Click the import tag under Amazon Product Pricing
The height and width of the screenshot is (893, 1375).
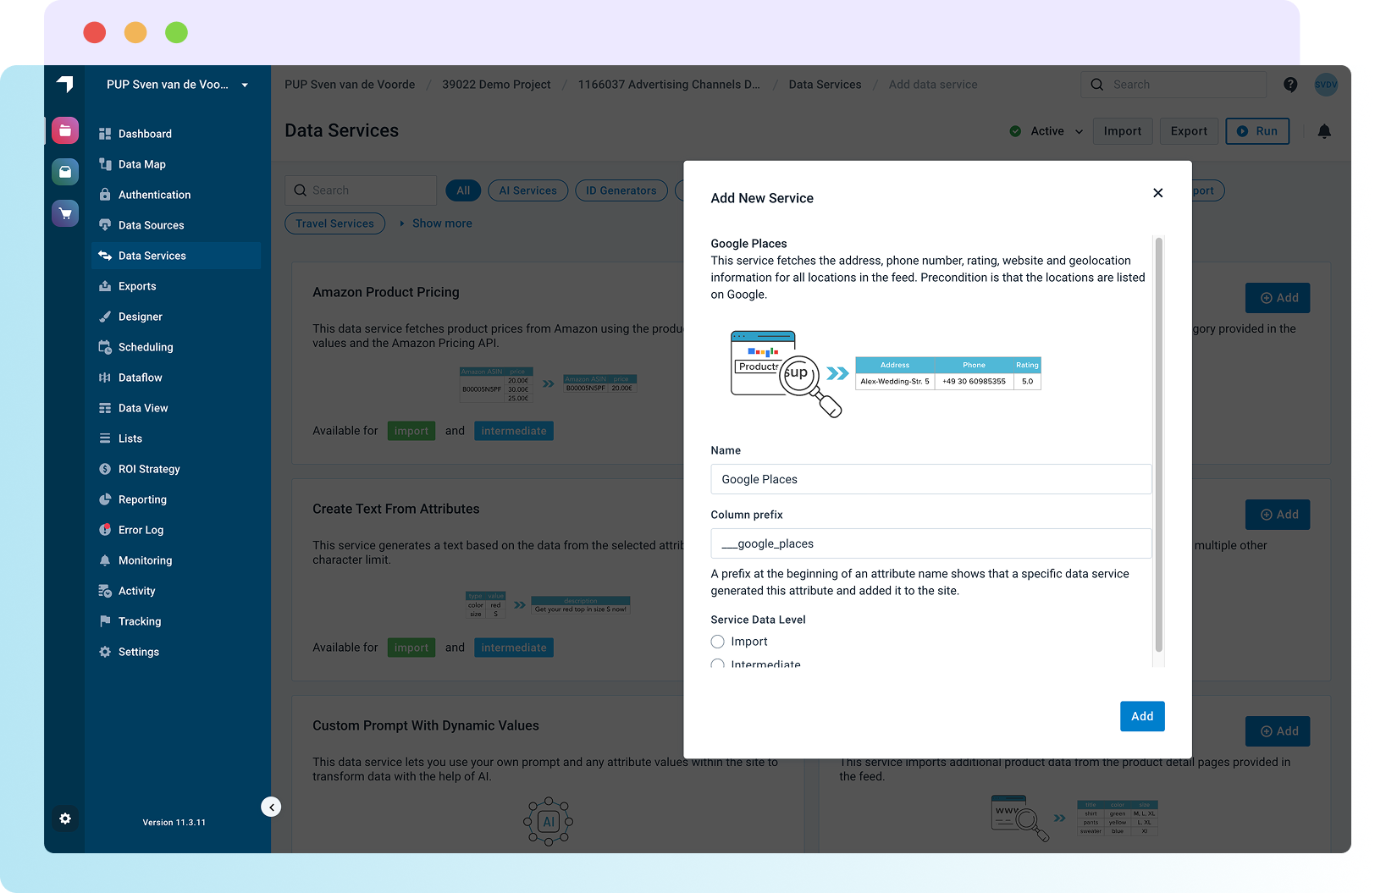pyautogui.click(x=411, y=431)
